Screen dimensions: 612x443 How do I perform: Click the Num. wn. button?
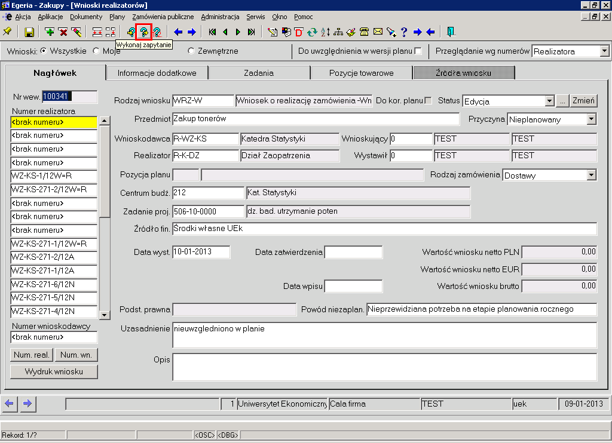[x=76, y=355]
